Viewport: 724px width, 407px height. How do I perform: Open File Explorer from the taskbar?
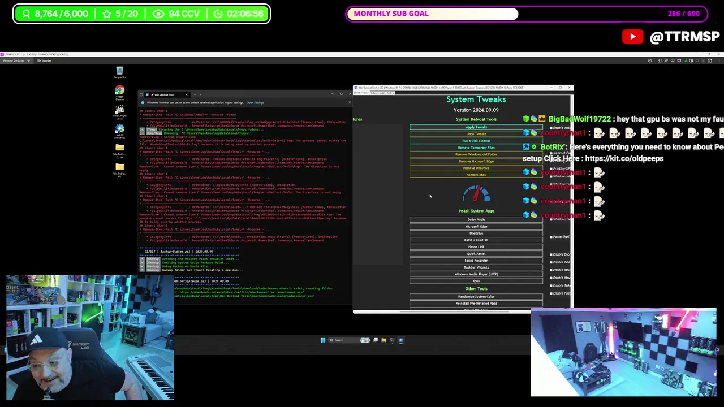[383, 340]
